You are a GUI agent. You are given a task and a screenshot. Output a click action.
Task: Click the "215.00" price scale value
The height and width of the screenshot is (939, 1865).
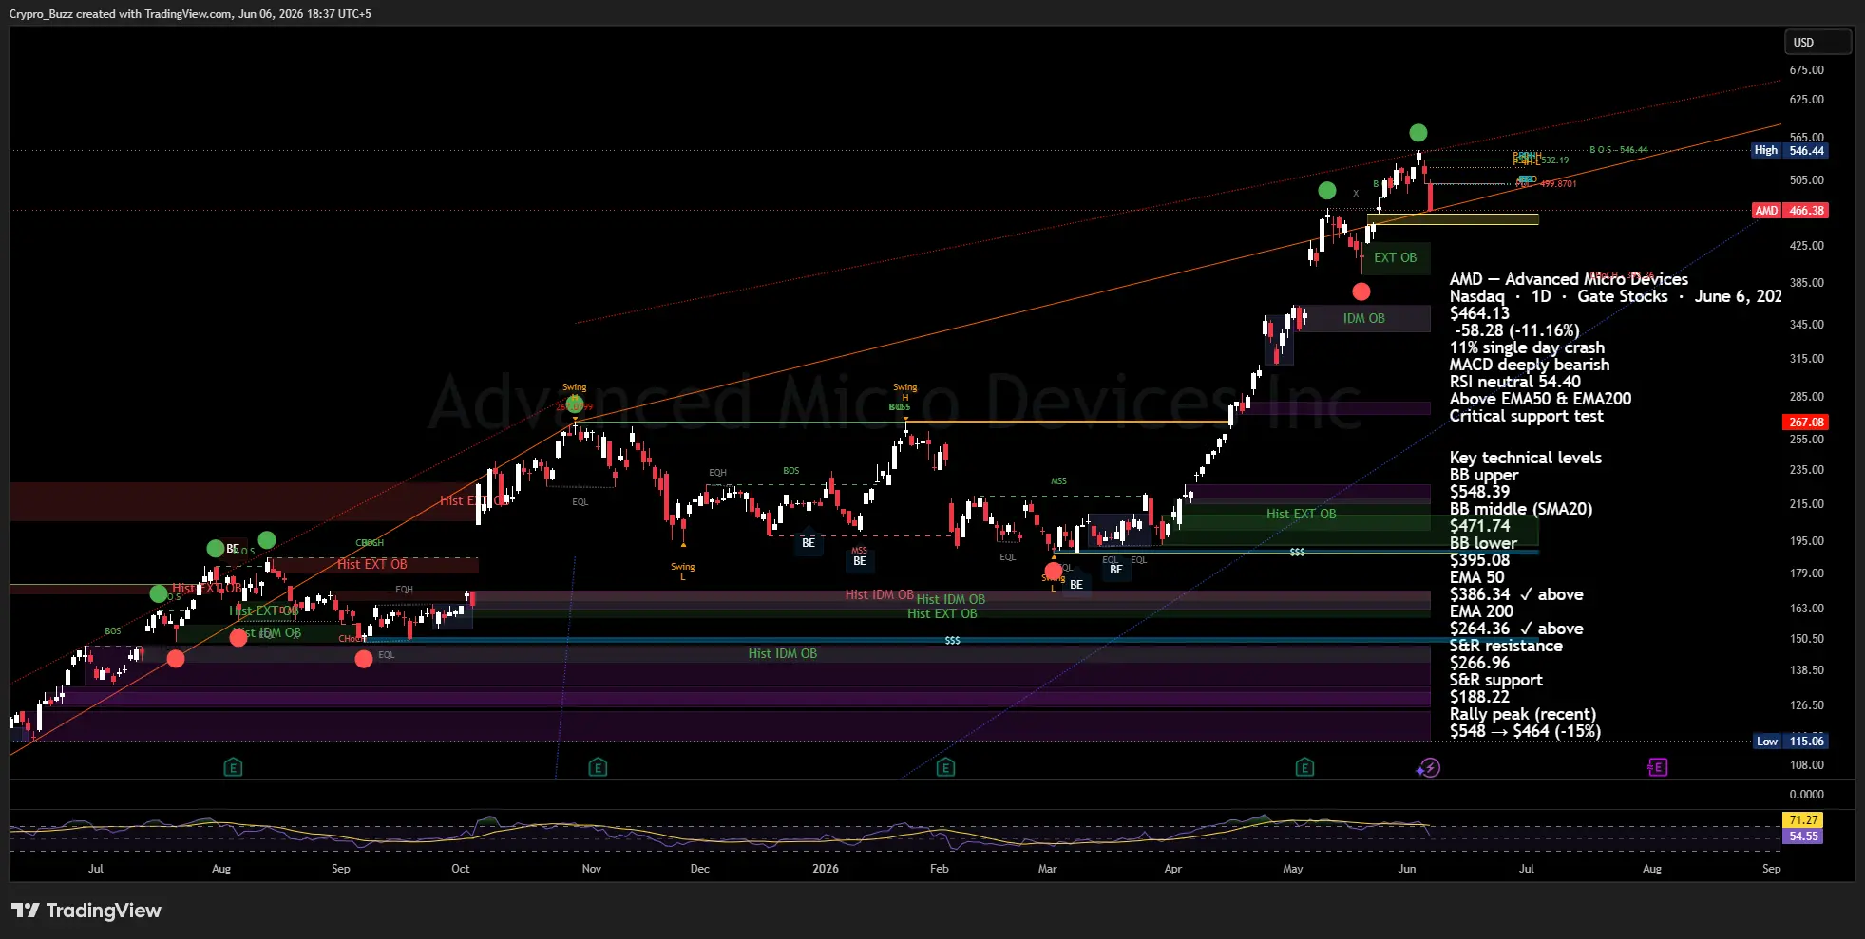click(1806, 504)
